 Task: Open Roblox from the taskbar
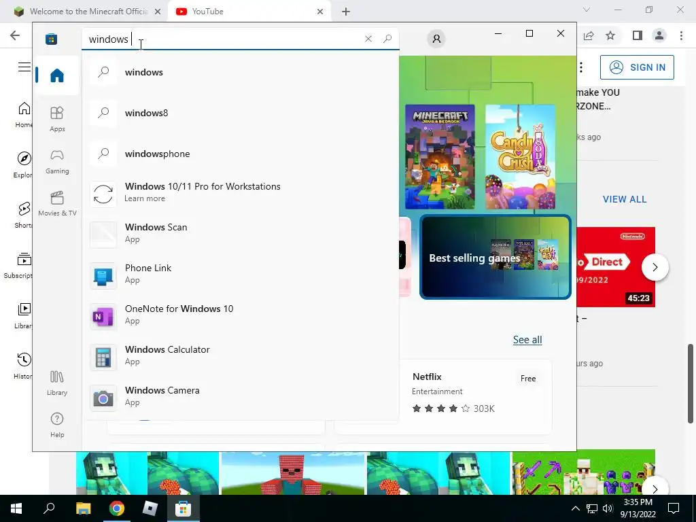150,508
